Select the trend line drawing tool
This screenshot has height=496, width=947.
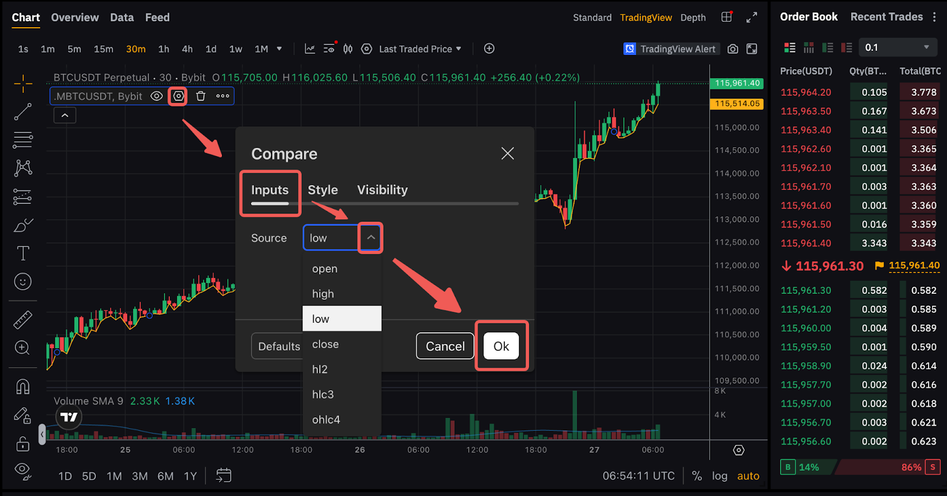(x=22, y=112)
